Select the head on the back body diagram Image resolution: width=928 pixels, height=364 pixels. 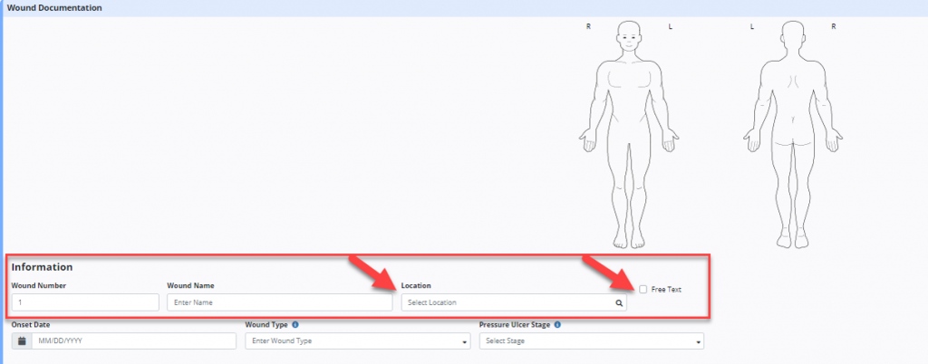click(x=793, y=38)
